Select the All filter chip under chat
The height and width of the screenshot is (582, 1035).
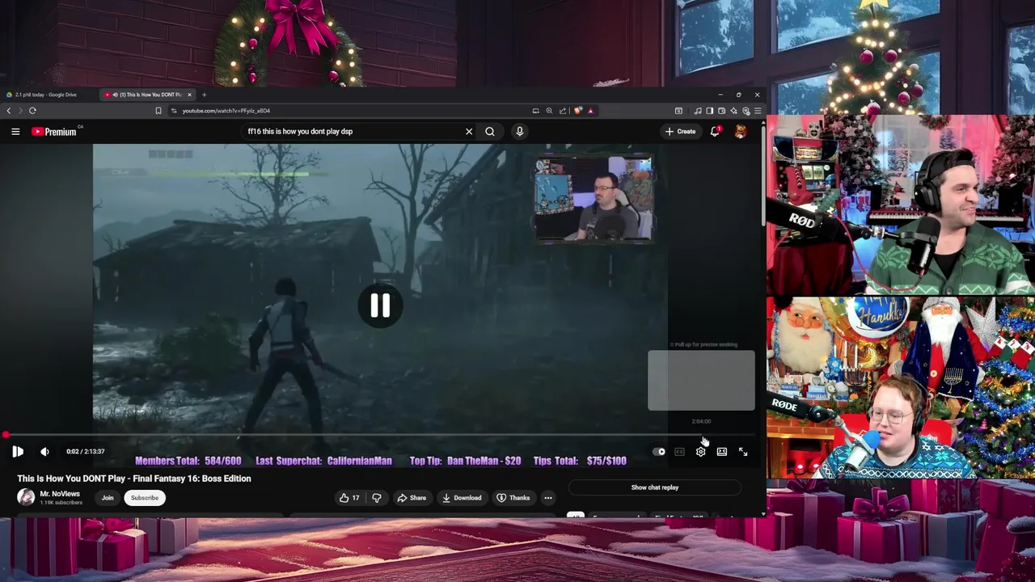point(575,516)
